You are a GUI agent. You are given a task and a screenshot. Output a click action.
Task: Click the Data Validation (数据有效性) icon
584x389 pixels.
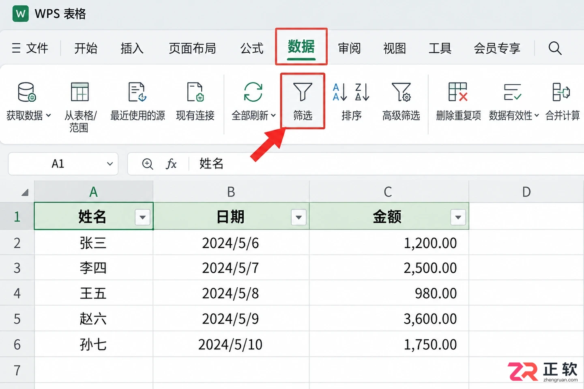tap(512, 92)
